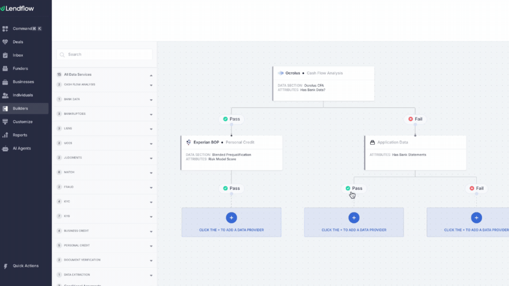Click red X on Application Data Fail
The image size is (509, 286).
pyautogui.click(x=472, y=188)
